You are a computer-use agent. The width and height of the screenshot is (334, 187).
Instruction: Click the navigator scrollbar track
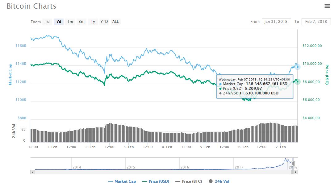pyautogui.click(x=163, y=172)
